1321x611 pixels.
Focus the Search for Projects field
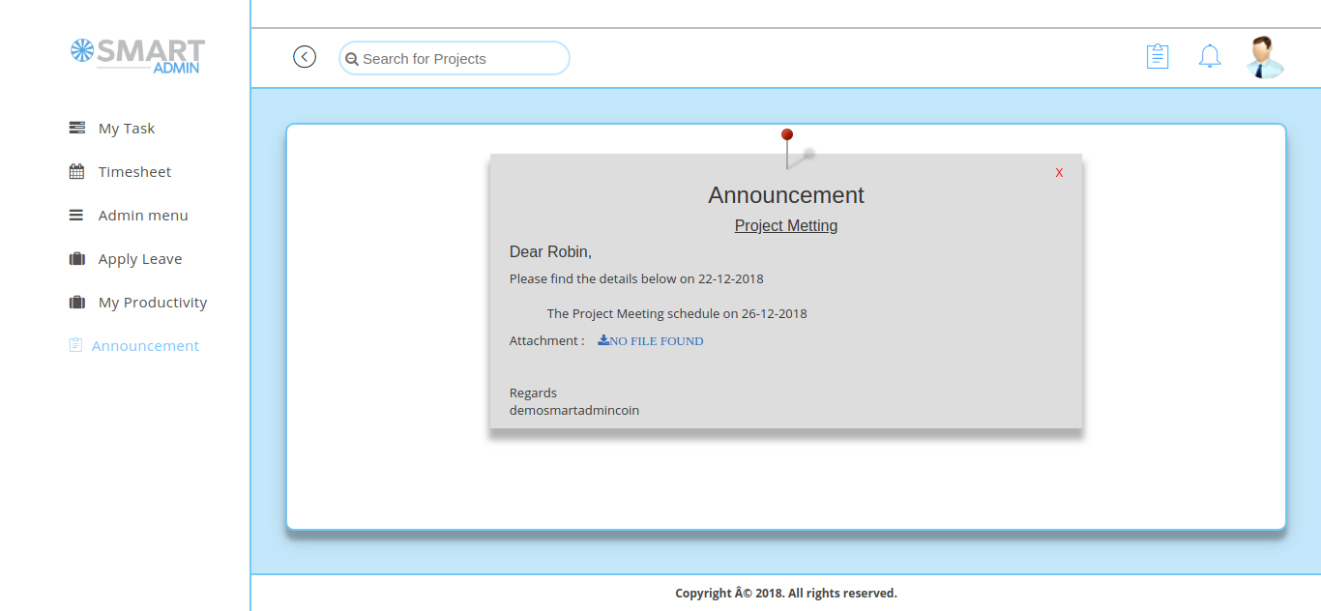coord(455,58)
